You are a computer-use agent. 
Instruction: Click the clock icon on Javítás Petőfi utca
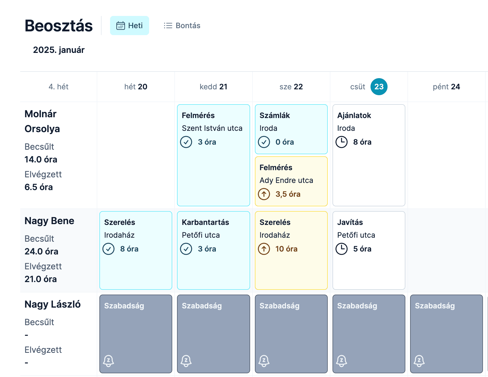(342, 249)
